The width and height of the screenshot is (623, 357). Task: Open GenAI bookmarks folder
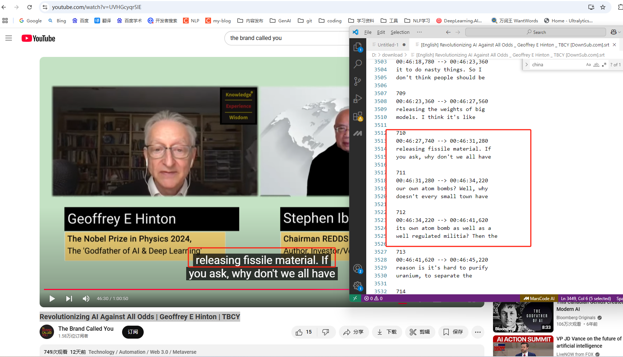tap(280, 21)
